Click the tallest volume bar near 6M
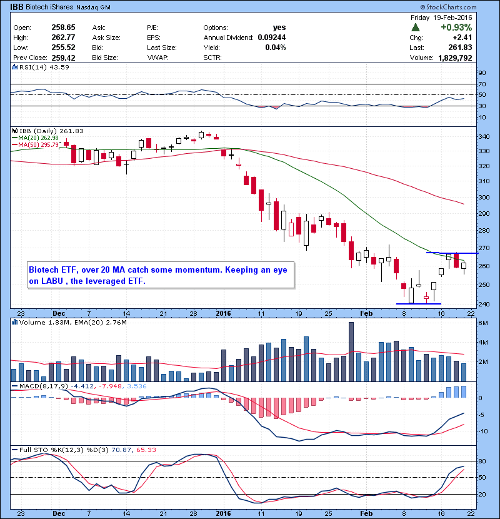The width and height of the screenshot is (500, 519). click(x=351, y=351)
